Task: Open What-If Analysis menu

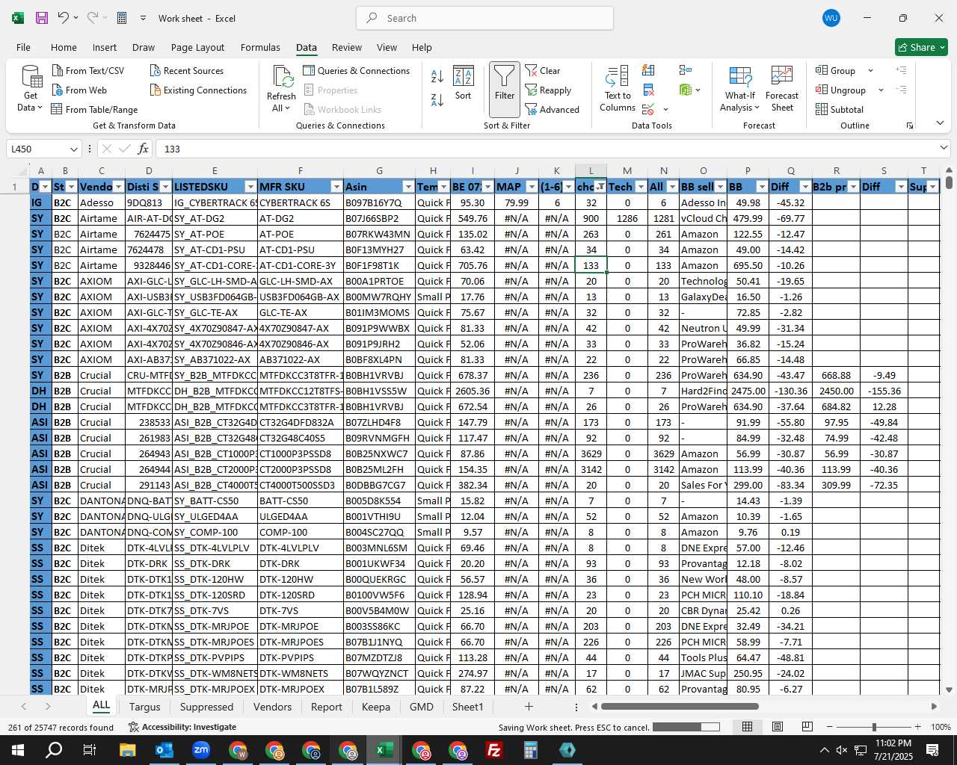Action: coord(739,89)
